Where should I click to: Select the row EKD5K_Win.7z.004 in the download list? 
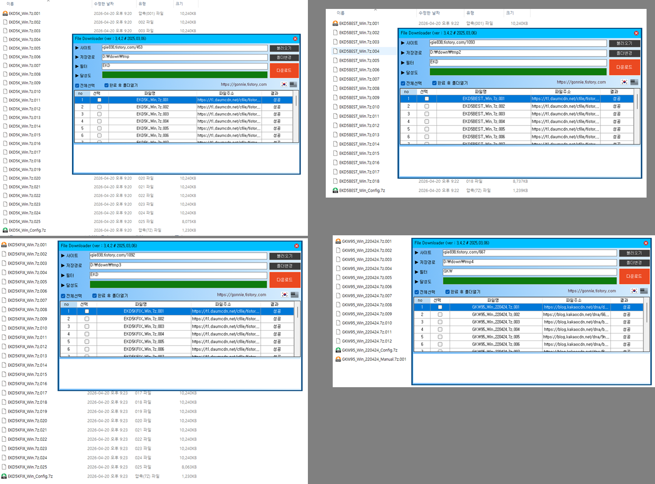point(183,121)
